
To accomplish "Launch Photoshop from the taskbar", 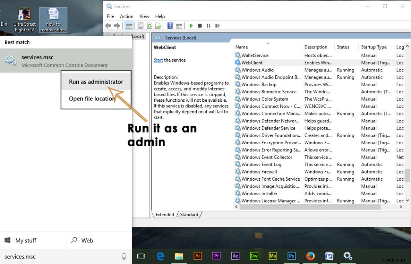I will 291,256.
